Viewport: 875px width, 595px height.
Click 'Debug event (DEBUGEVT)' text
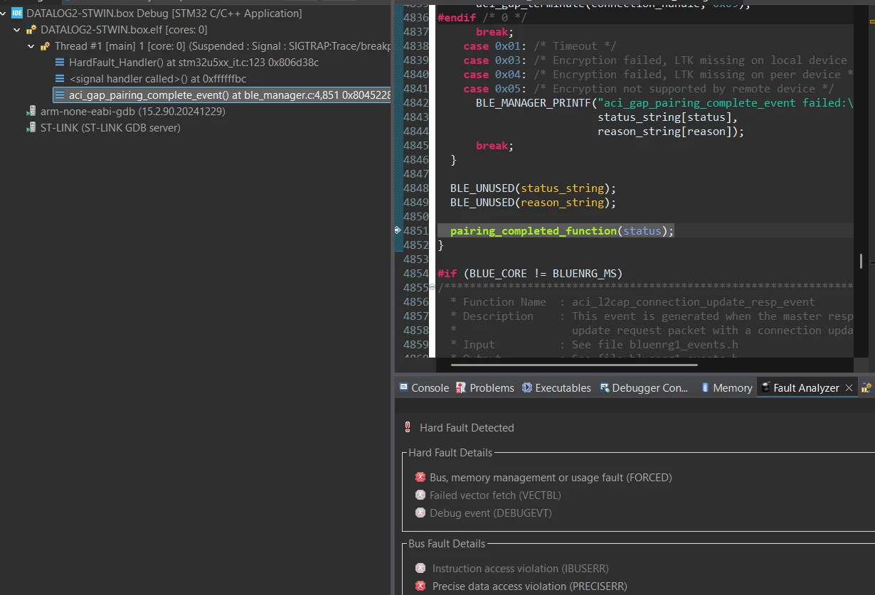point(491,513)
